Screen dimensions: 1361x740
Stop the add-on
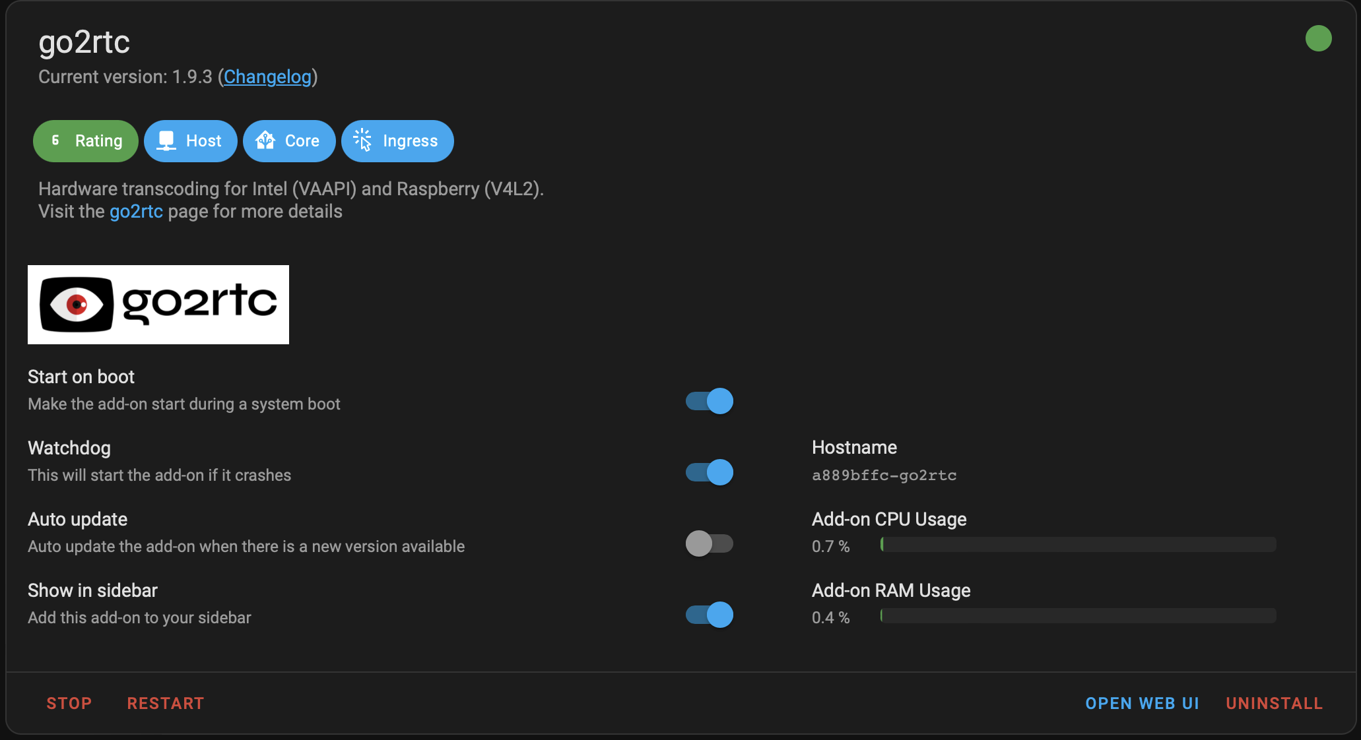pos(69,704)
